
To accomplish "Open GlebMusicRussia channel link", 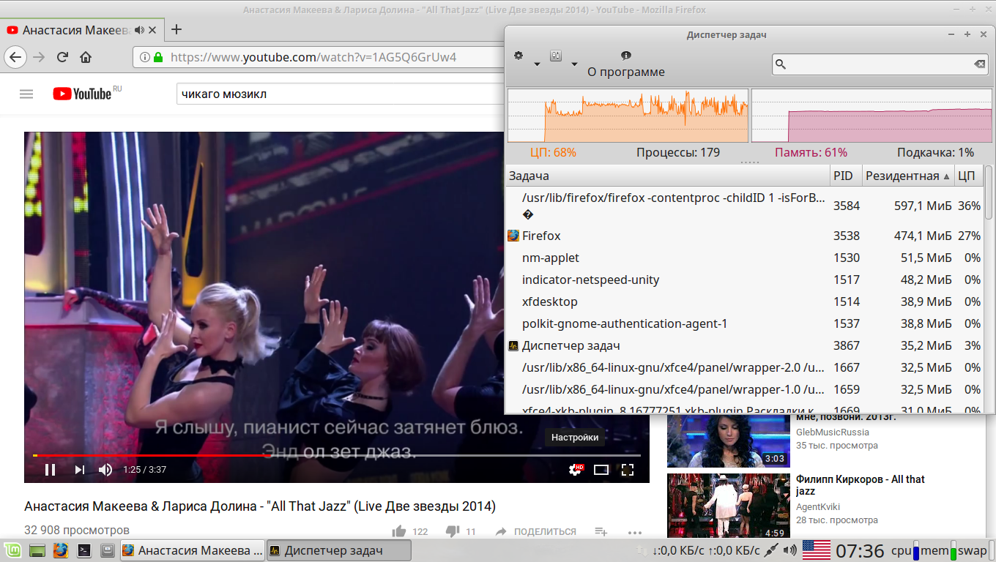I will pos(833,432).
